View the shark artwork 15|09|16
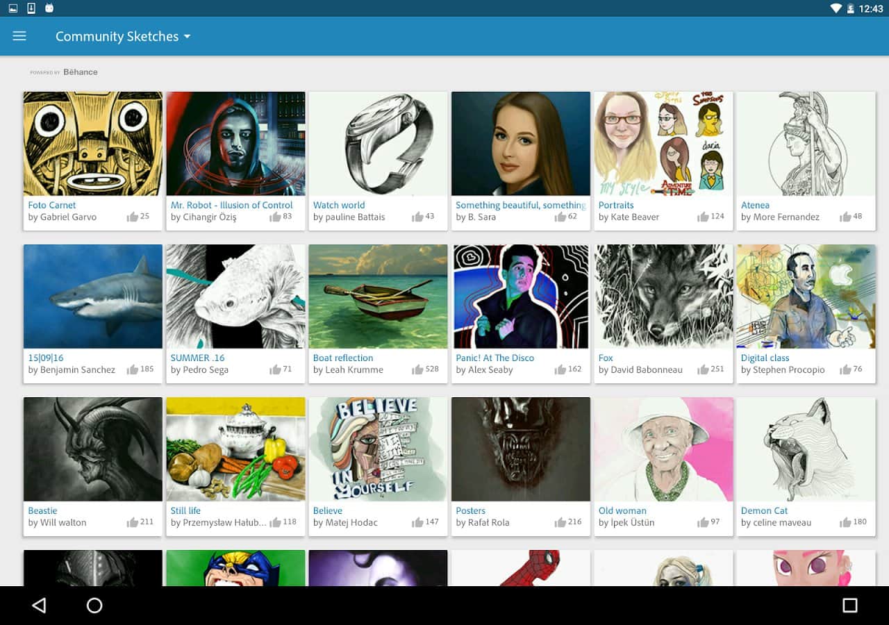The width and height of the screenshot is (889, 625). point(93,297)
